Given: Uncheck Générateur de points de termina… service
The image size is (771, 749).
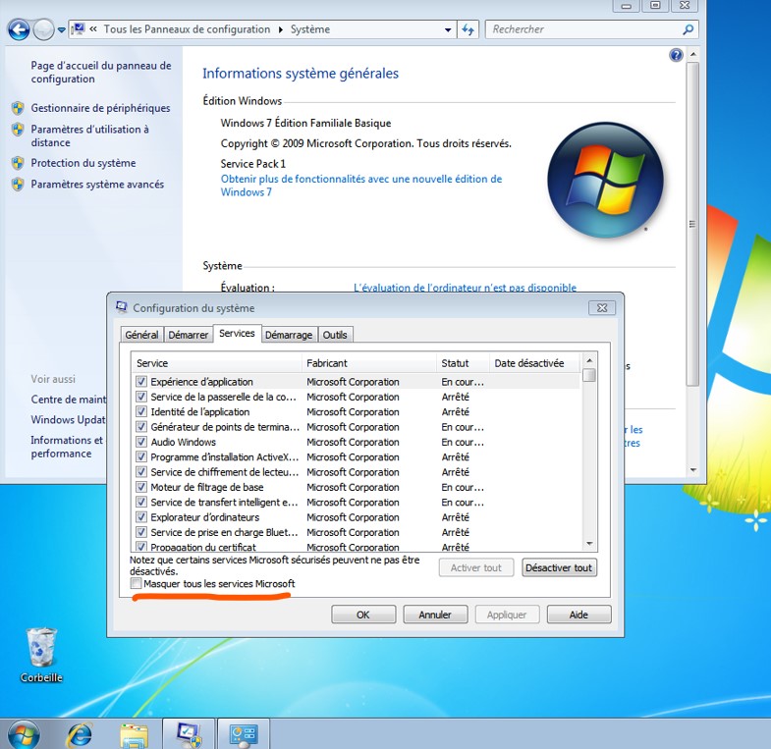Looking at the screenshot, I should pyautogui.click(x=141, y=427).
